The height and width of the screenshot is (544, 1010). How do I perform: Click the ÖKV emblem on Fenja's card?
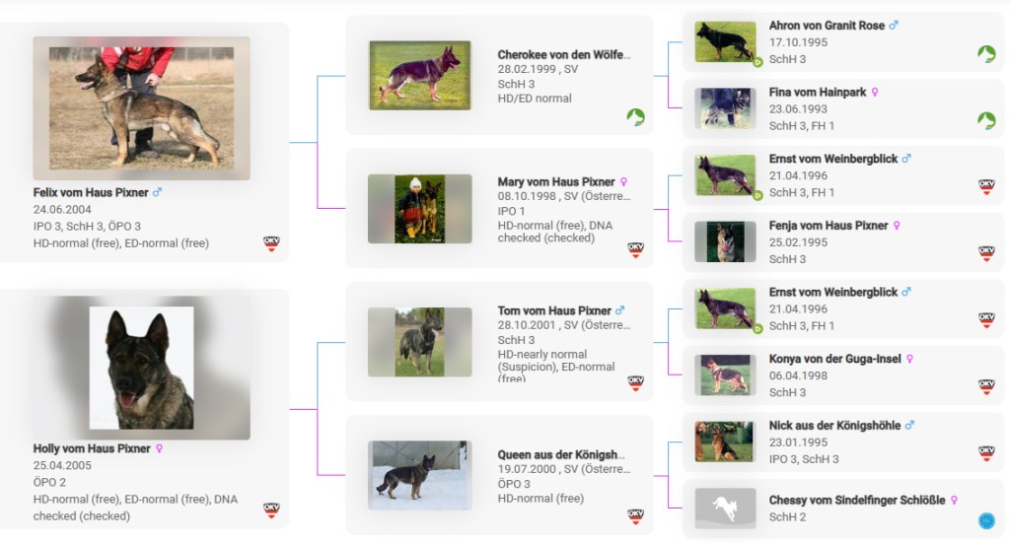pos(986,253)
